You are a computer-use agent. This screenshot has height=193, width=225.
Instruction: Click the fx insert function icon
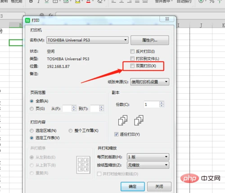point(51,15)
